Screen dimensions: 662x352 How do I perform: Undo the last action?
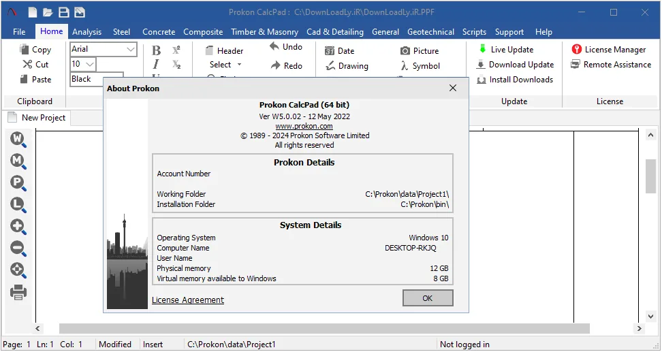(286, 47)
